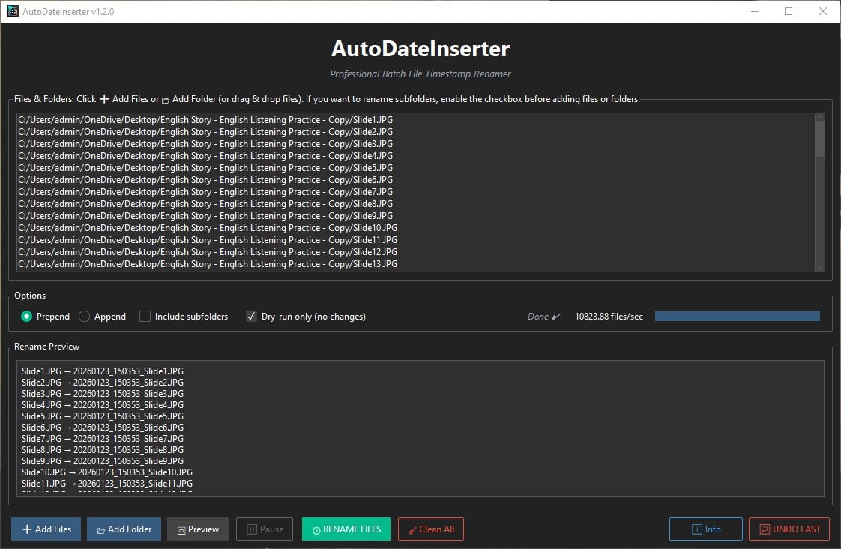This screenshot has width=841, height=549.
Task: Select the Prepend radio button
Action: tap(25, 316)
